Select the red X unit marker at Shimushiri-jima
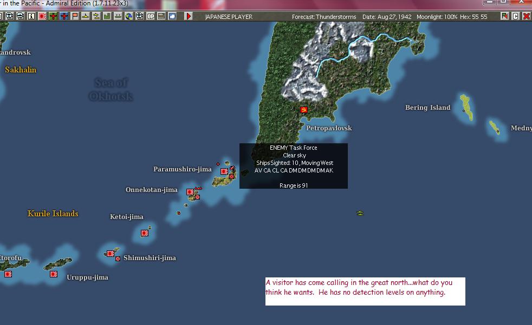Viewport: 532px width, 325px height. 118,258
